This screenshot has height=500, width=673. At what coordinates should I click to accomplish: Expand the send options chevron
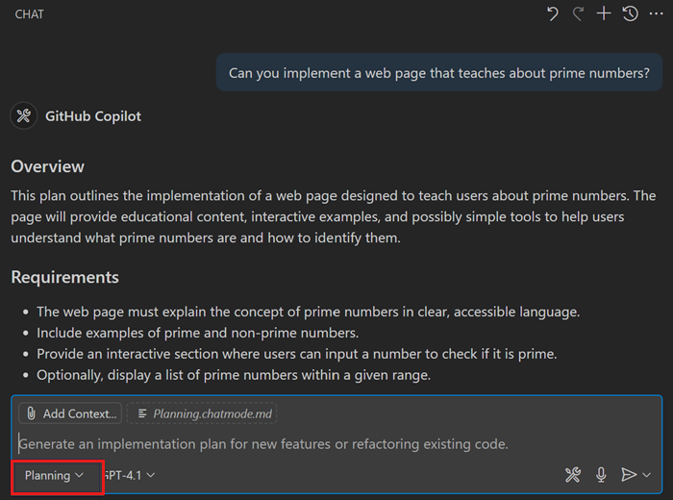tap(647, 474)
